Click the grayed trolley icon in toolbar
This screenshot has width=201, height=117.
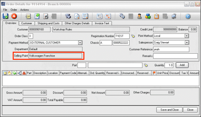click(x=174, y=16)
